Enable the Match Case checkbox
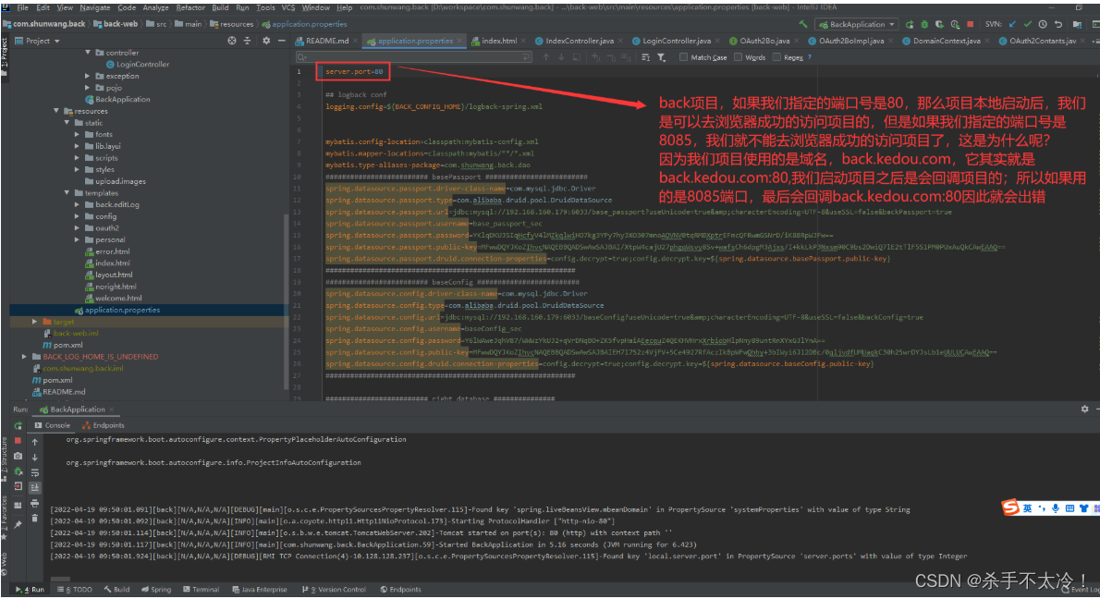1100x599 pixels. coord(683,57)
